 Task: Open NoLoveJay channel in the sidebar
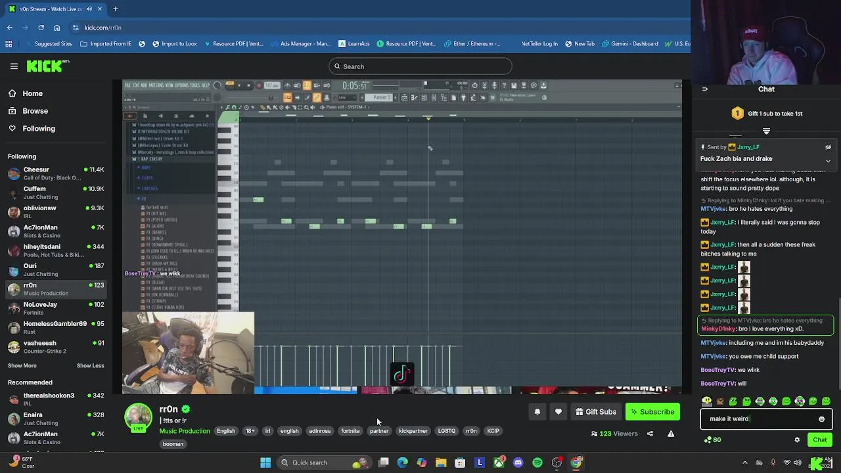57,308
